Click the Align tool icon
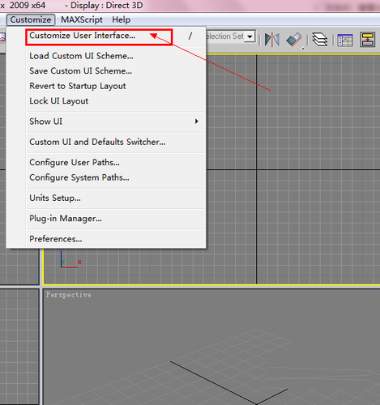Image resolution: width=380 pixels, height=405 pixels. 294,40
